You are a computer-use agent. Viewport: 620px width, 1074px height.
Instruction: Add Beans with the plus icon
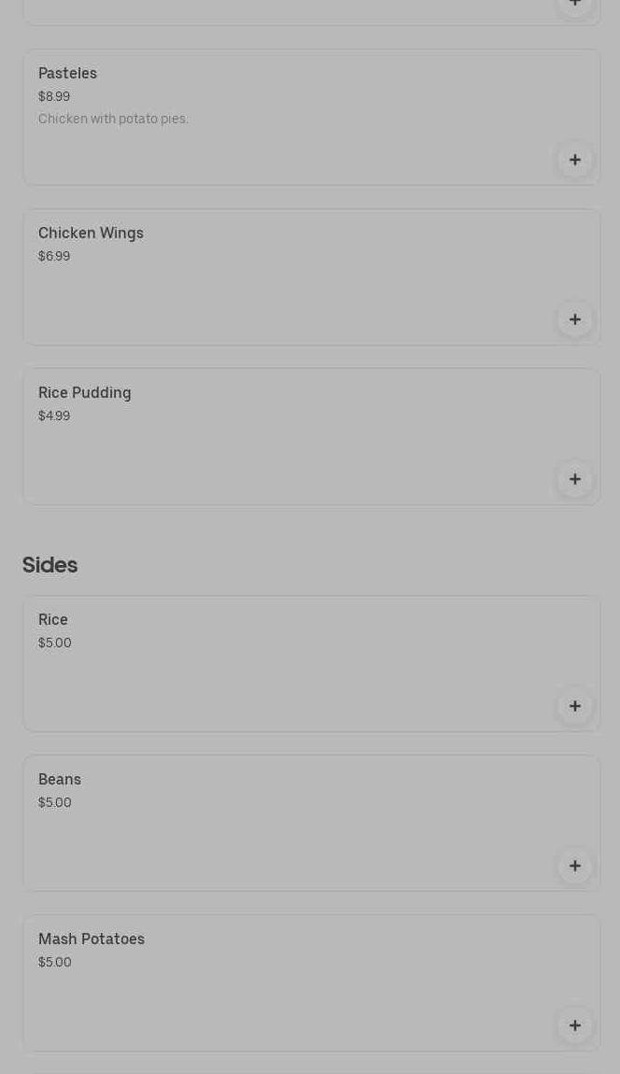575,866
